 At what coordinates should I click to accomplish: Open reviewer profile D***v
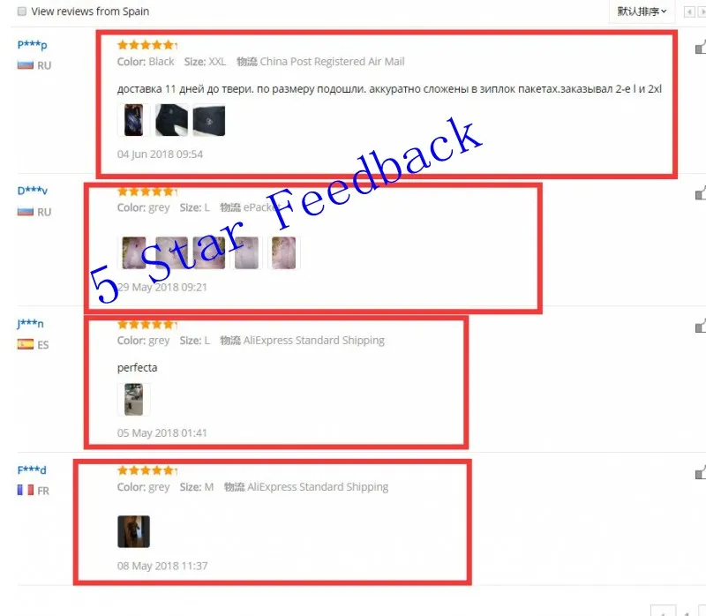[32, 191]
